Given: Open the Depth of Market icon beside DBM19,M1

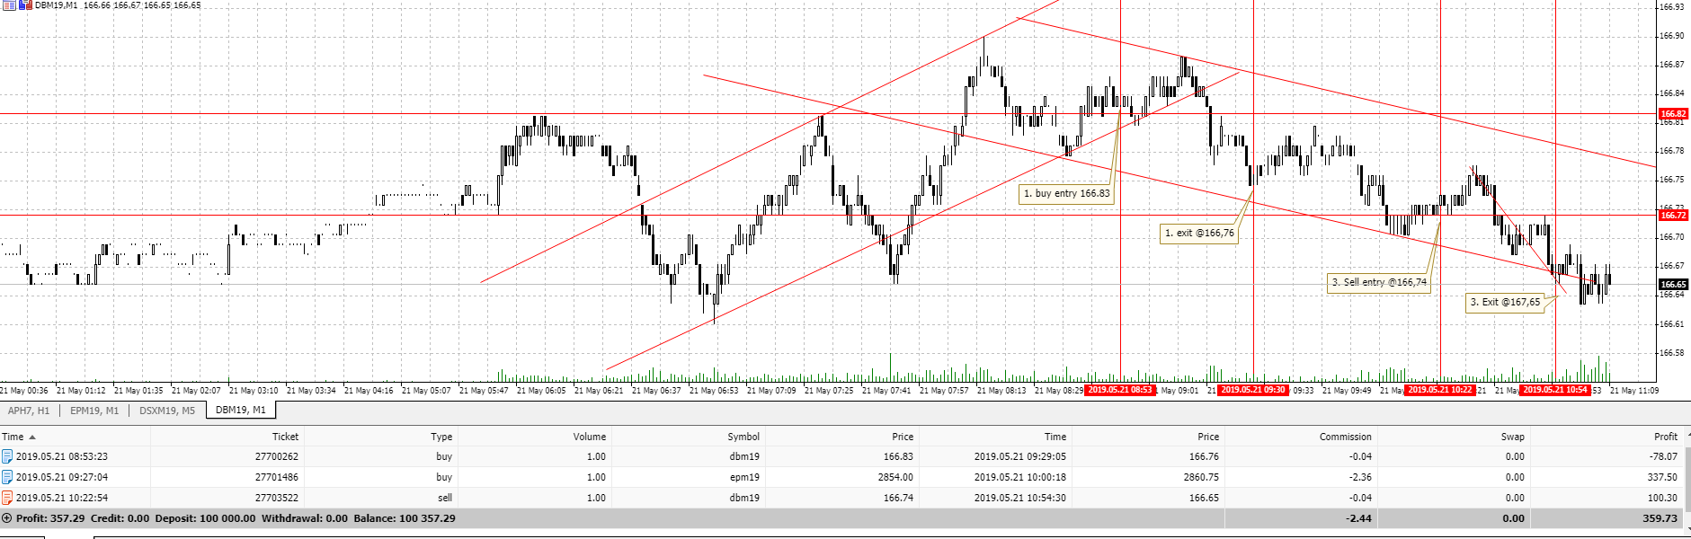Looking at the screenshot, I should [x=8, y=5].
